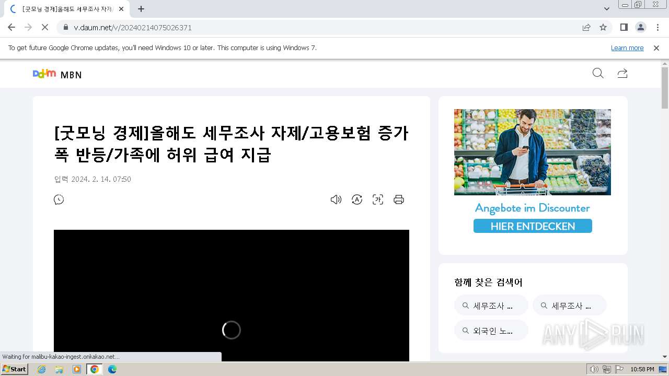Click the scrollbar down arrow
This screenshot has height=376, width=669.
coord(665,357)
